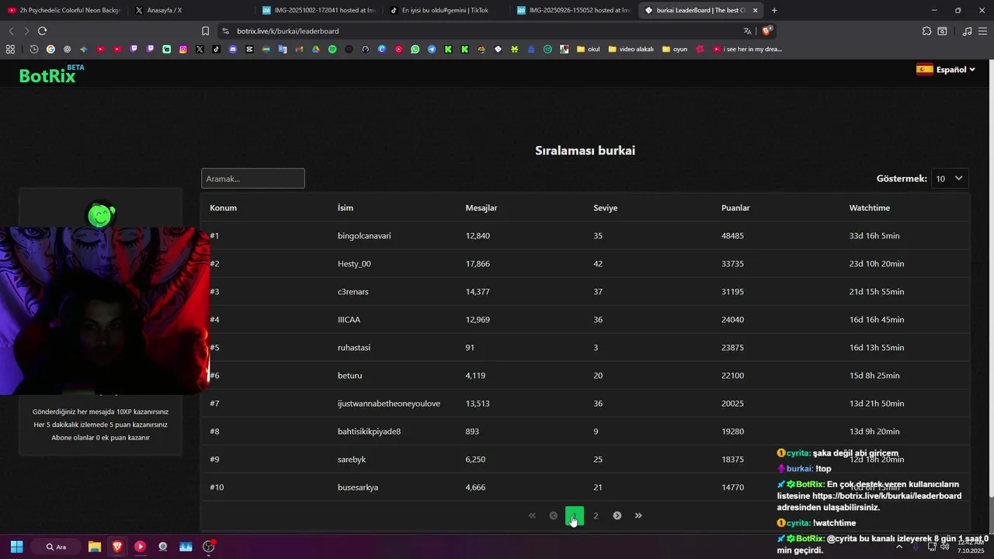Screen dimensions: 994x559
Task: Open the Instagram bookmark in bookmarks bar
Action: [x=183, y=49]
